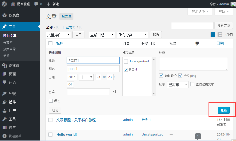This screenshot has height=141, width=236.
Task: Click the 更新 update button
Action: [224, 110]
